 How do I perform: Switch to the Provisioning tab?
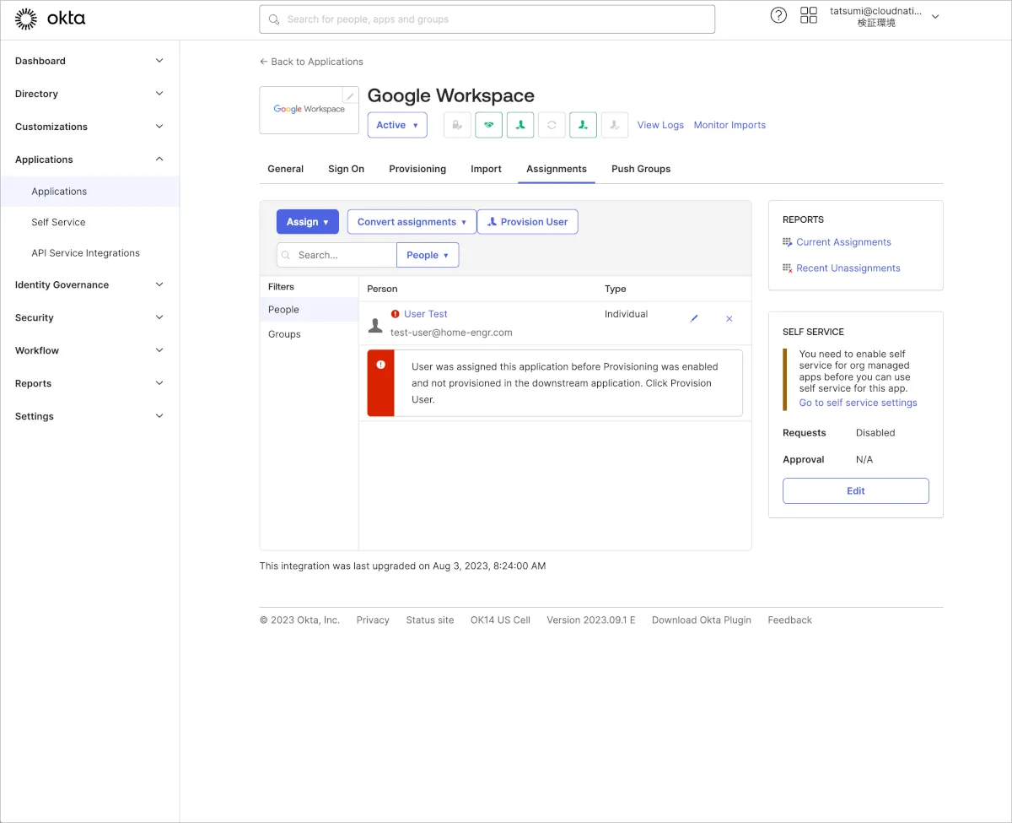click(417, 169)
